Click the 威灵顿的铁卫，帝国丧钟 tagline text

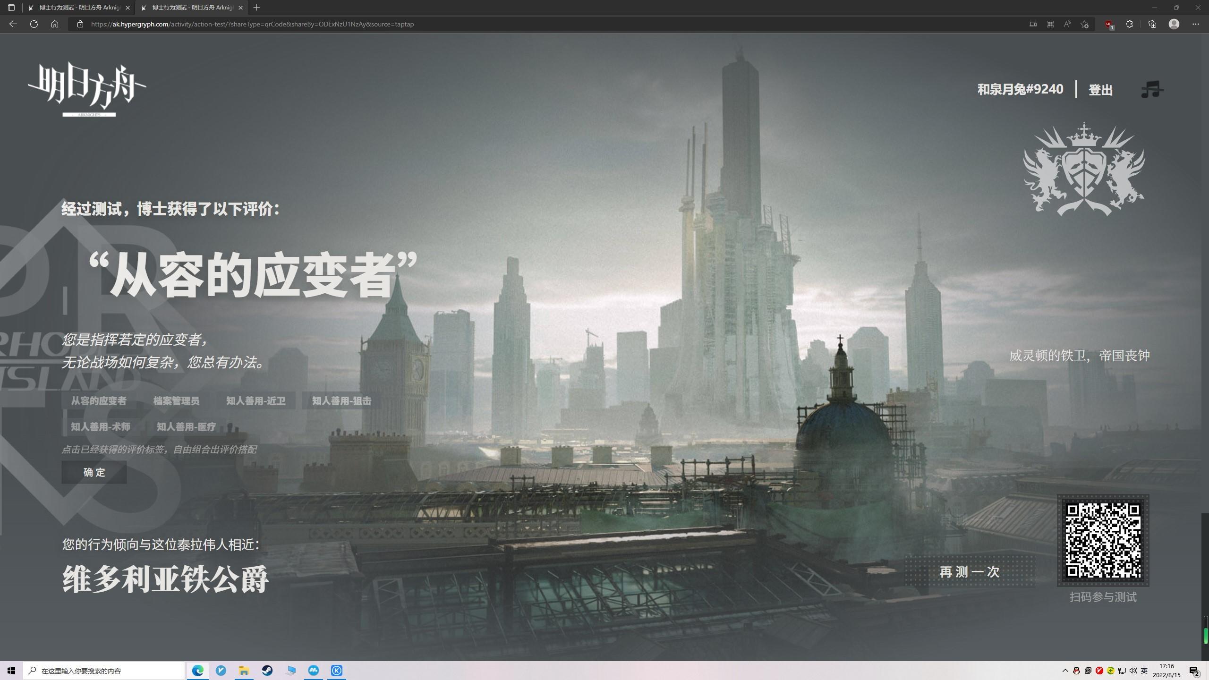pos(1080,356)
